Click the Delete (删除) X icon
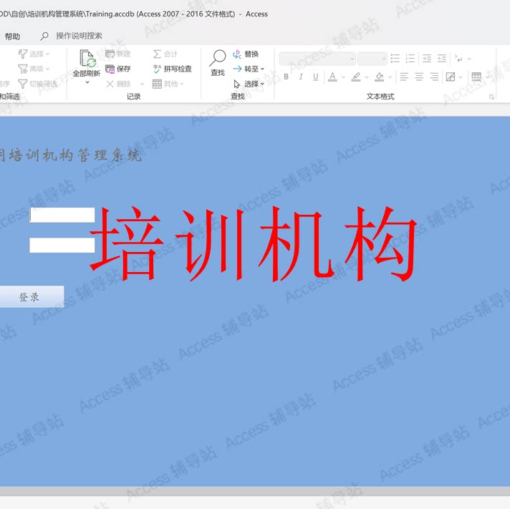The height and width of the screenshot is (509, 510). [110, 84]
